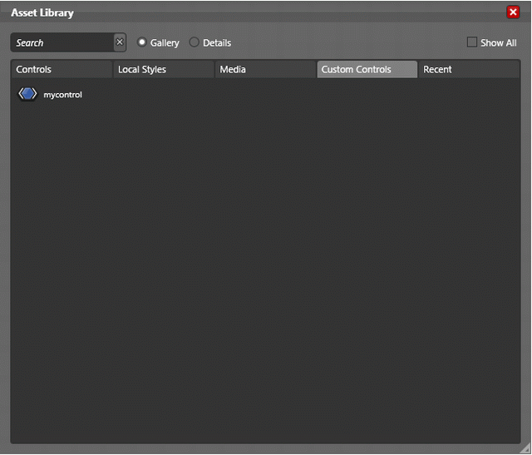Close the Asset Library window

(x=513, y=12)
